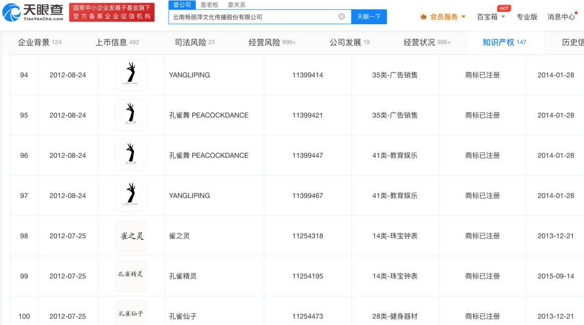The width and height of the screenshot is (584, 325).
Task: Click the TianYanCha logo icon
Action: click(x=11, y=12)
